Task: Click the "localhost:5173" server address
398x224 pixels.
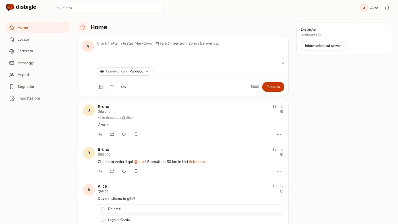Action: coord(311,35)
